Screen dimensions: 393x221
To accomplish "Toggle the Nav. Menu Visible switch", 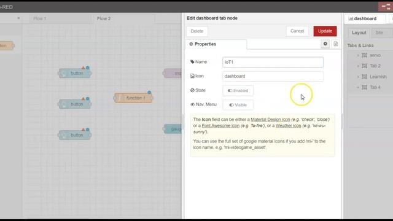I will [238, 105].
